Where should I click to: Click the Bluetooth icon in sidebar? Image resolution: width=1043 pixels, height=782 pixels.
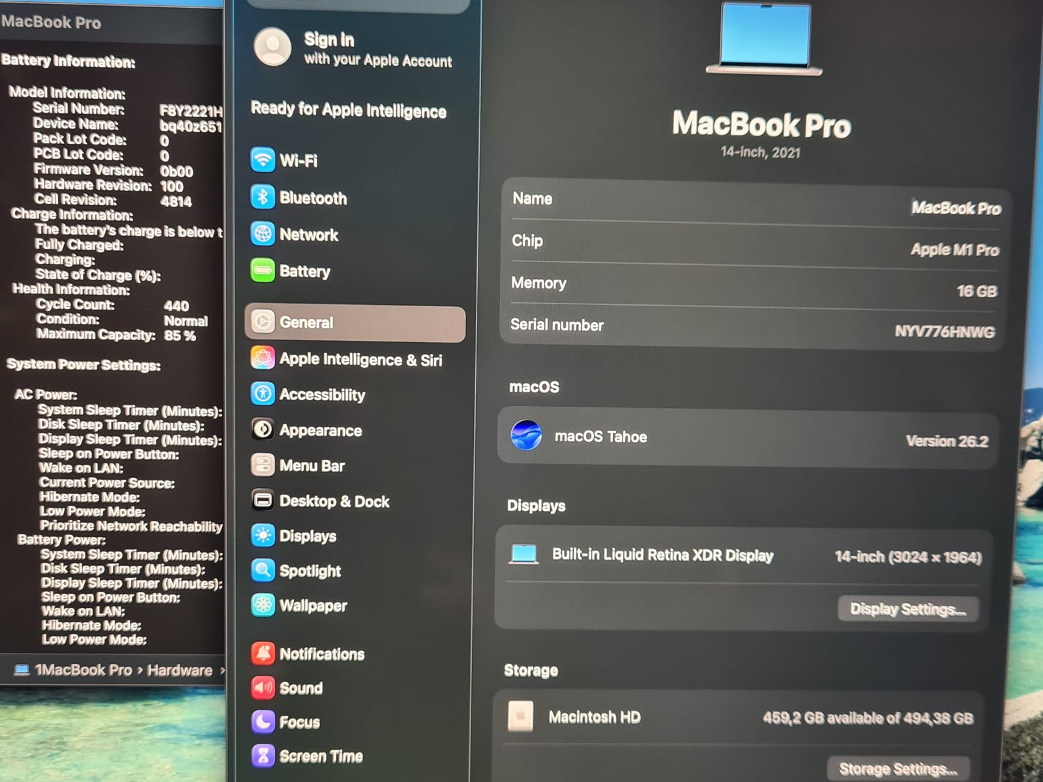pos(263,197)
